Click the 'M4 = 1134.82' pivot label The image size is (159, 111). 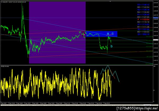(x=143, y=12)
